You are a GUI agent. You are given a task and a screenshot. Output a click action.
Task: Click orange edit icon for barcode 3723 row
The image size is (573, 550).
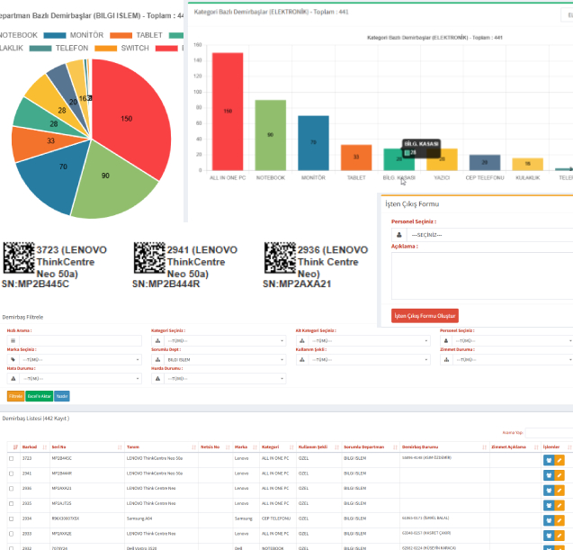(559, 460)
